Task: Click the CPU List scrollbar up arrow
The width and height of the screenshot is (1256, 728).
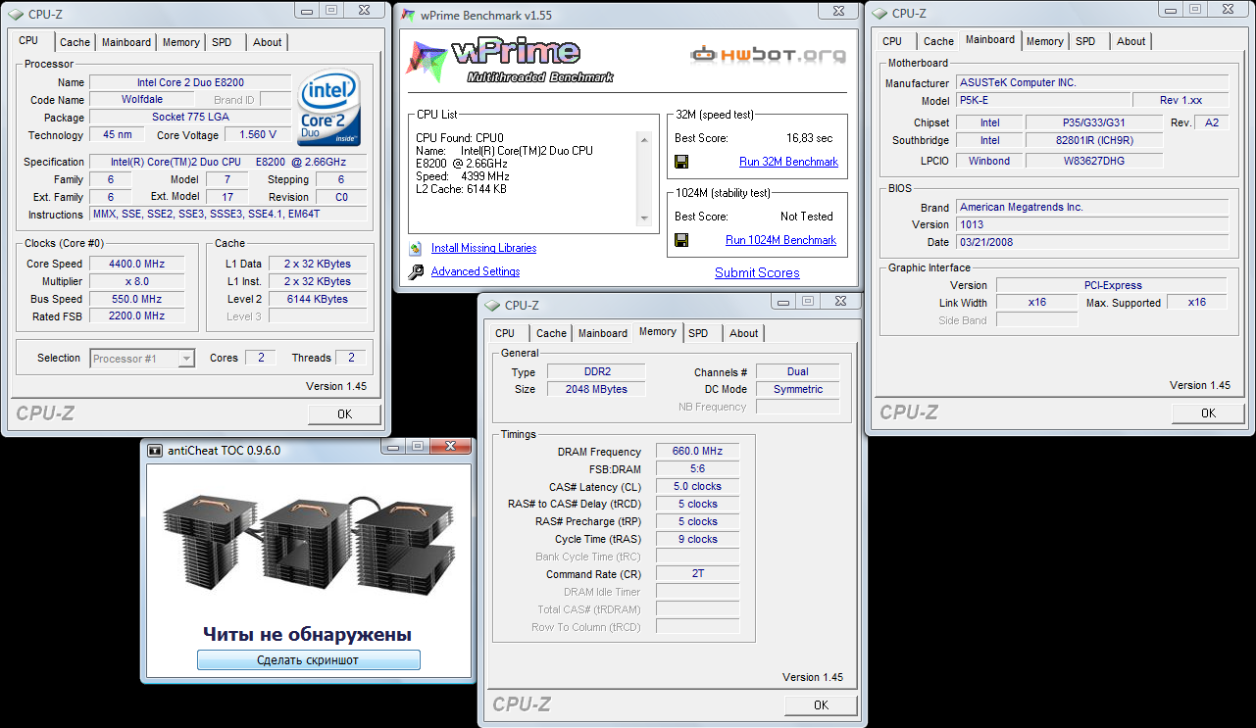Action: click(x=644, y=140)
